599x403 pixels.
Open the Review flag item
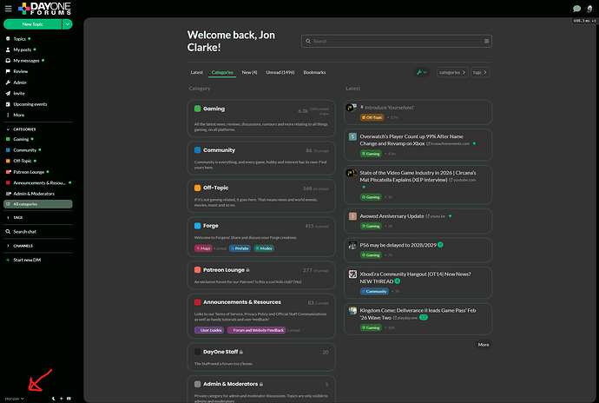[20, 71]
